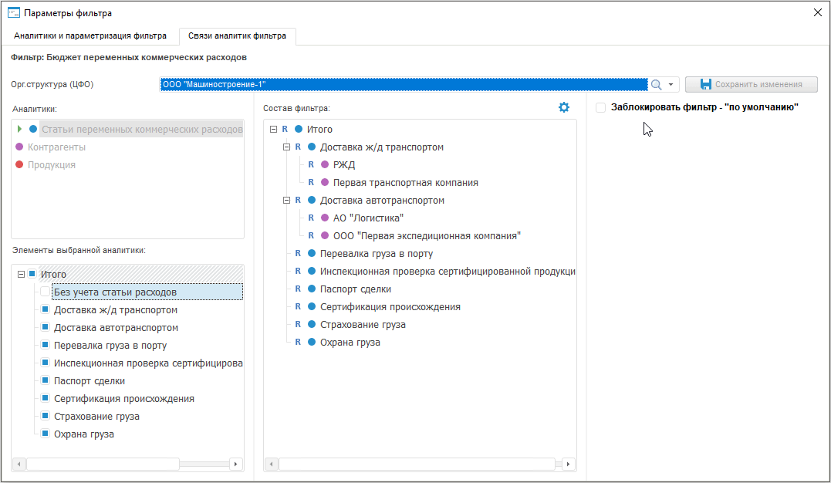Click the purple dot icon of АО "Логистика"

point(325,218)
